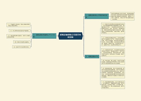The height and width of the screenshot is (101, 141).
Task: Select left leaf (四) about traffic accidents
Action: [22, 42]
